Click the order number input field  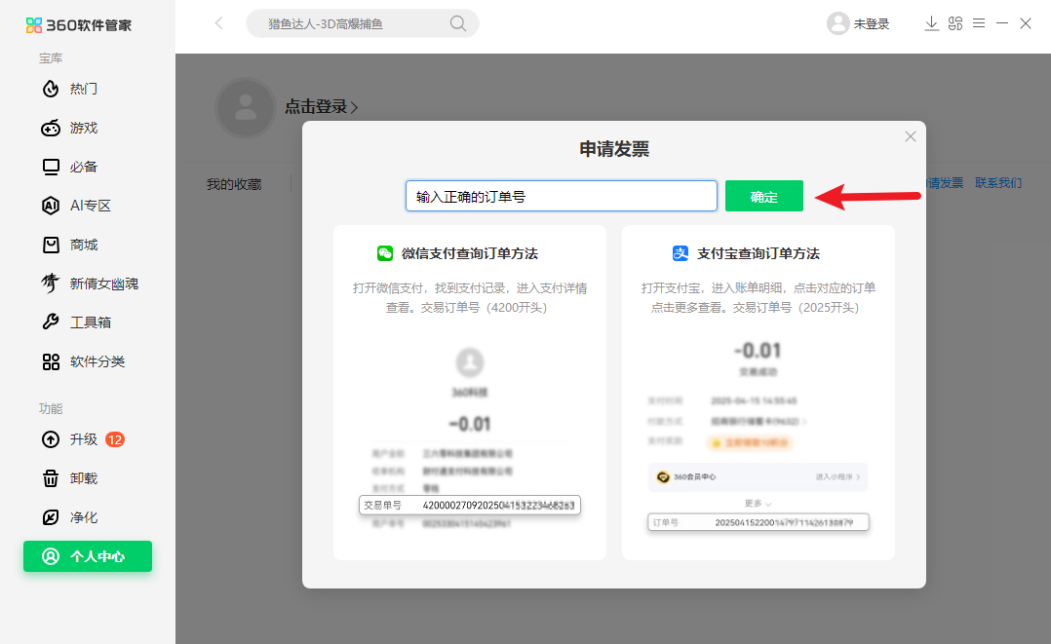(562, 196)
